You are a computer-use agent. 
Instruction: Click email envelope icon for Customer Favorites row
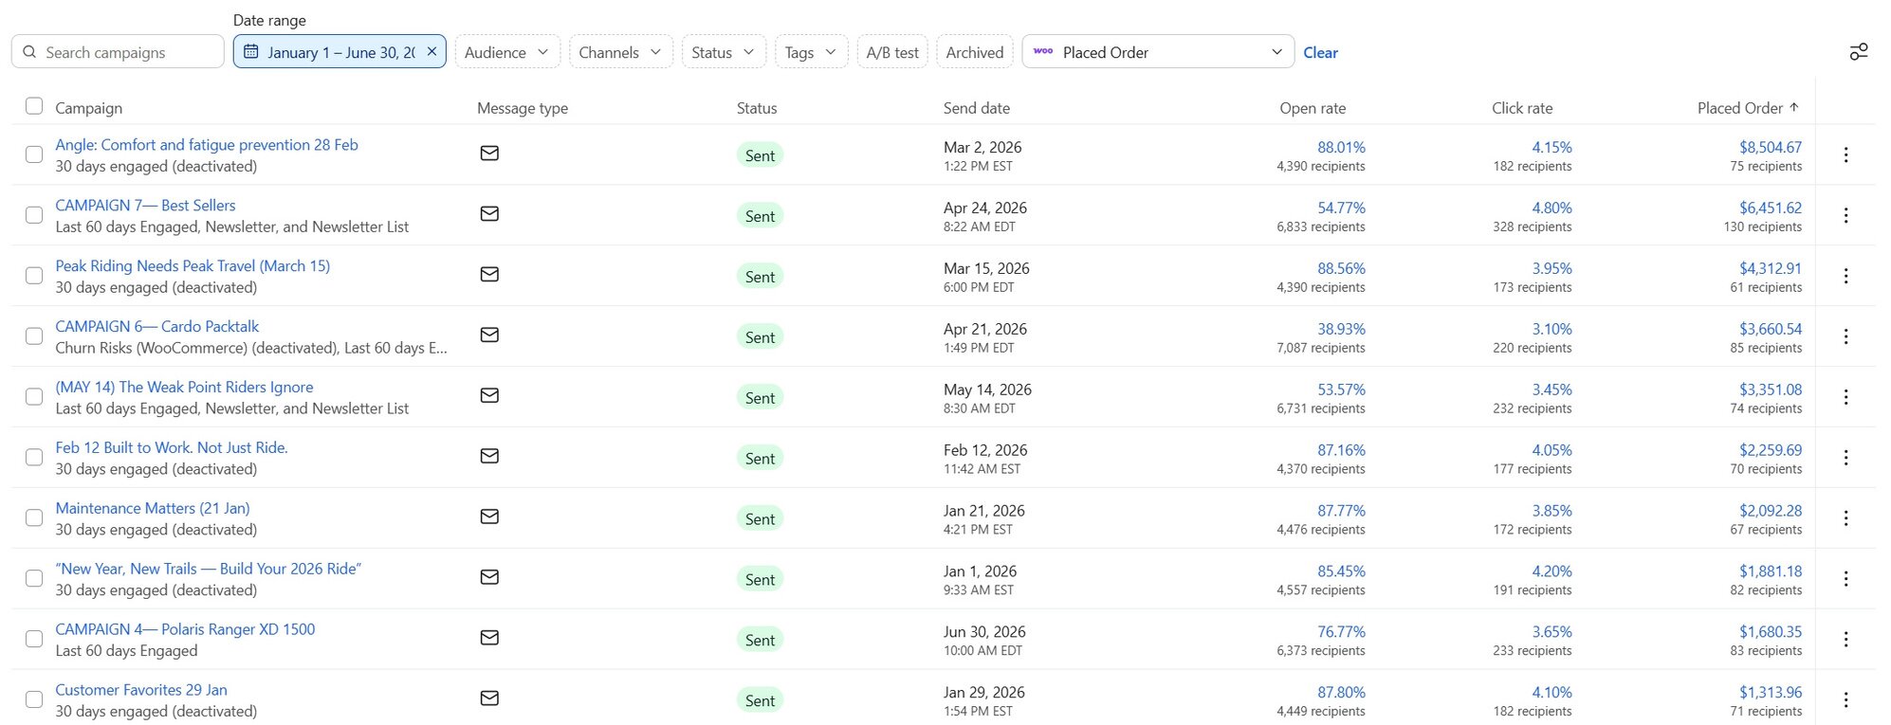pyautogui.click(x=489, y=699)
